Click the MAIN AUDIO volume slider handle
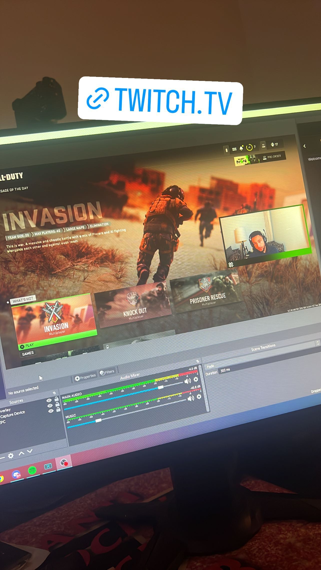Screen dimensions: 321x570 coord(161,387)
